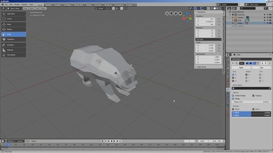Click the Play animation button

click(x=114, y=141)
